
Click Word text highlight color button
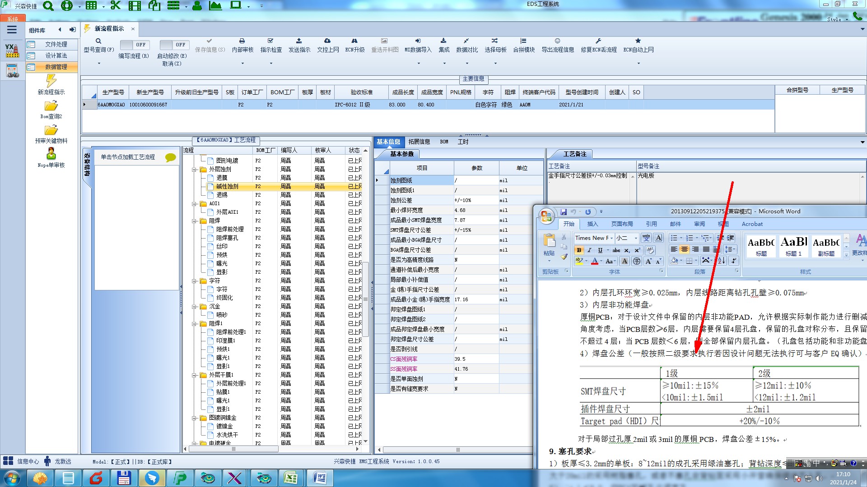pyautogui.click(x=579, y=261)
